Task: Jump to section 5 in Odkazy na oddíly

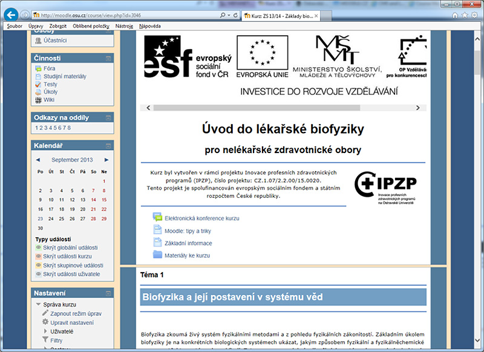Action: pos(55,128)
